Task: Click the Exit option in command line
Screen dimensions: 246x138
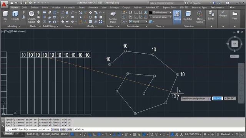Action: [x=63, y=130]
